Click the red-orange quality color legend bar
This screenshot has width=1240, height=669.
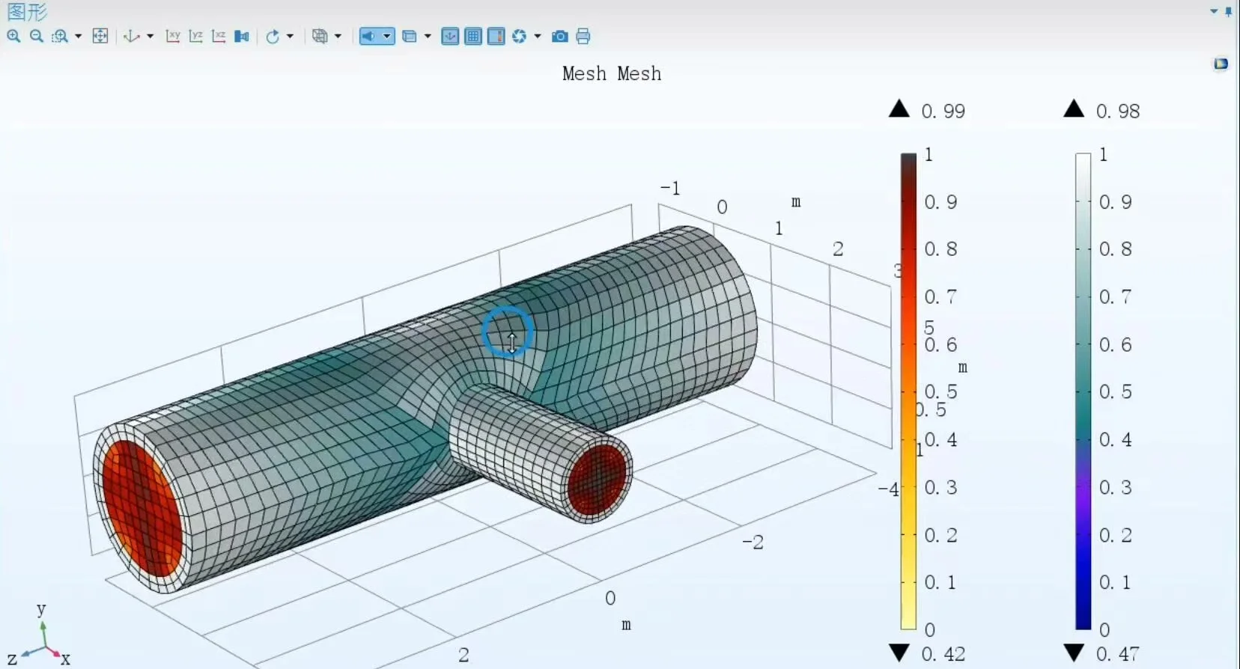[x=908, y=391]
